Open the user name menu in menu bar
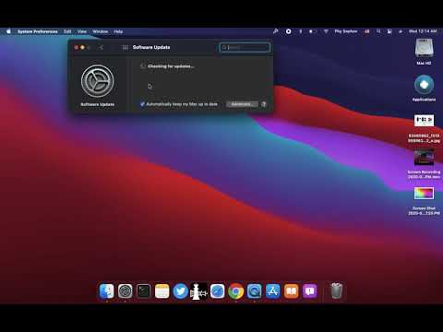Viewport: 443px width, 332px height. pyautogui.click(x=346, y=31)
